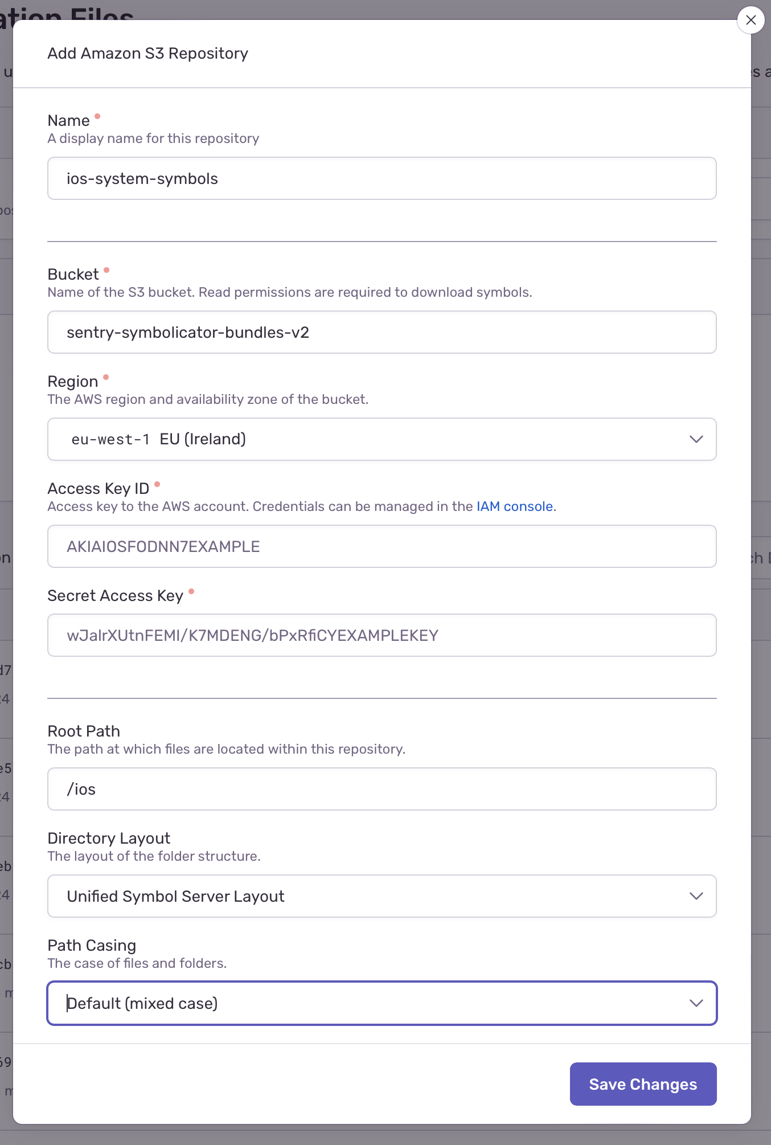Open the Directory Layout dropdown arrow
Screen dimensions: 771x1145
point(696,896)
